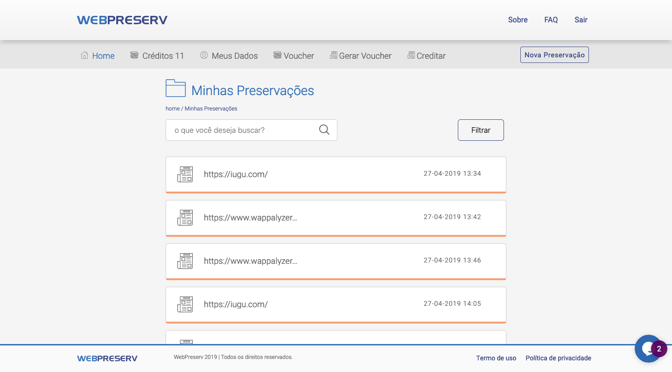
Task: Click the search magnifier icon
Action: (x=324, y=130)
